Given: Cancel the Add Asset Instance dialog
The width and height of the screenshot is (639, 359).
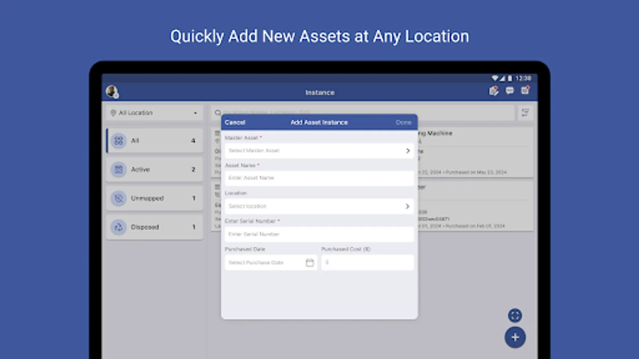Looking at the screenshot, I should [235, 122].
